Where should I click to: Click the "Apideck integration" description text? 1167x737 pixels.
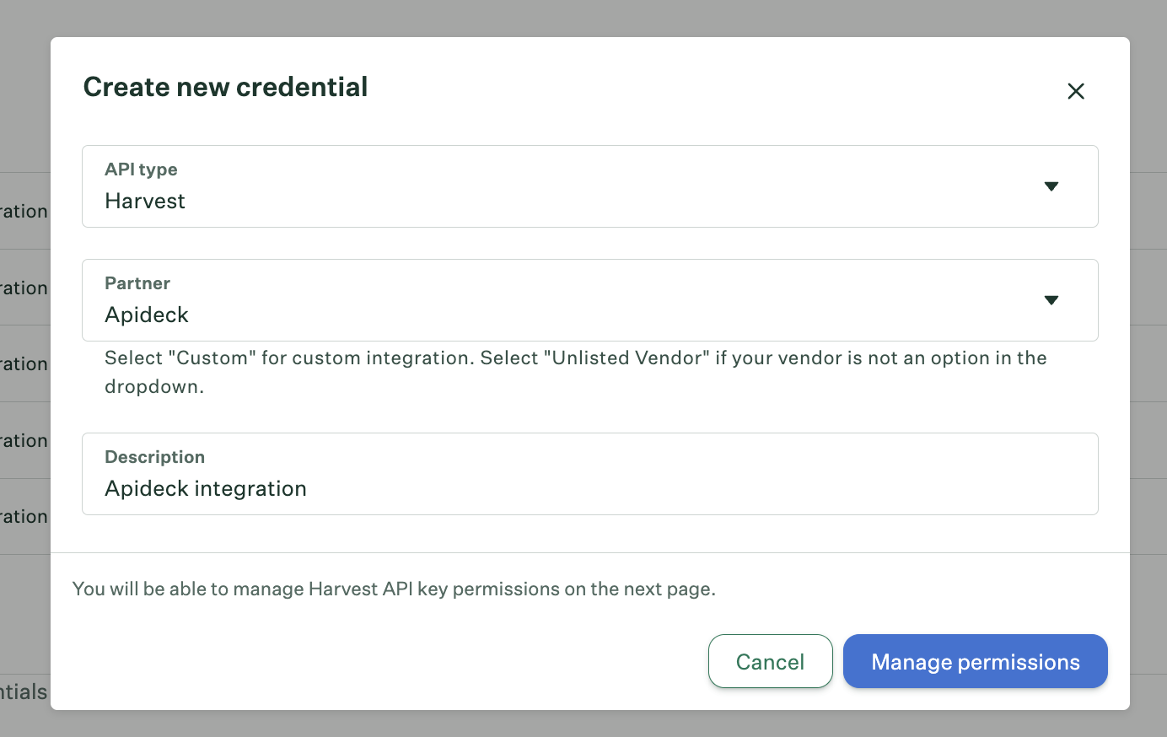click(206, 488)
